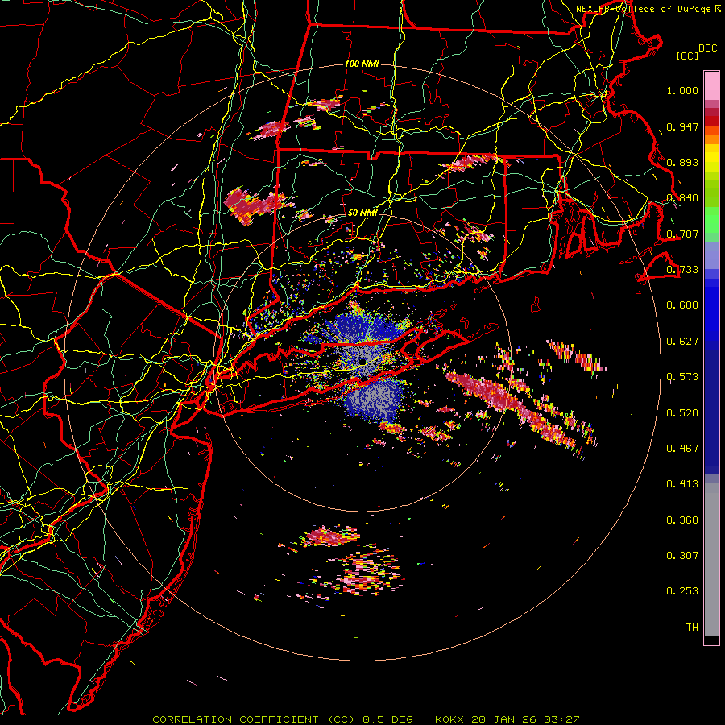Click the 50 NMI range ring label
Screen dimensions: 725x725
[362, 213]
